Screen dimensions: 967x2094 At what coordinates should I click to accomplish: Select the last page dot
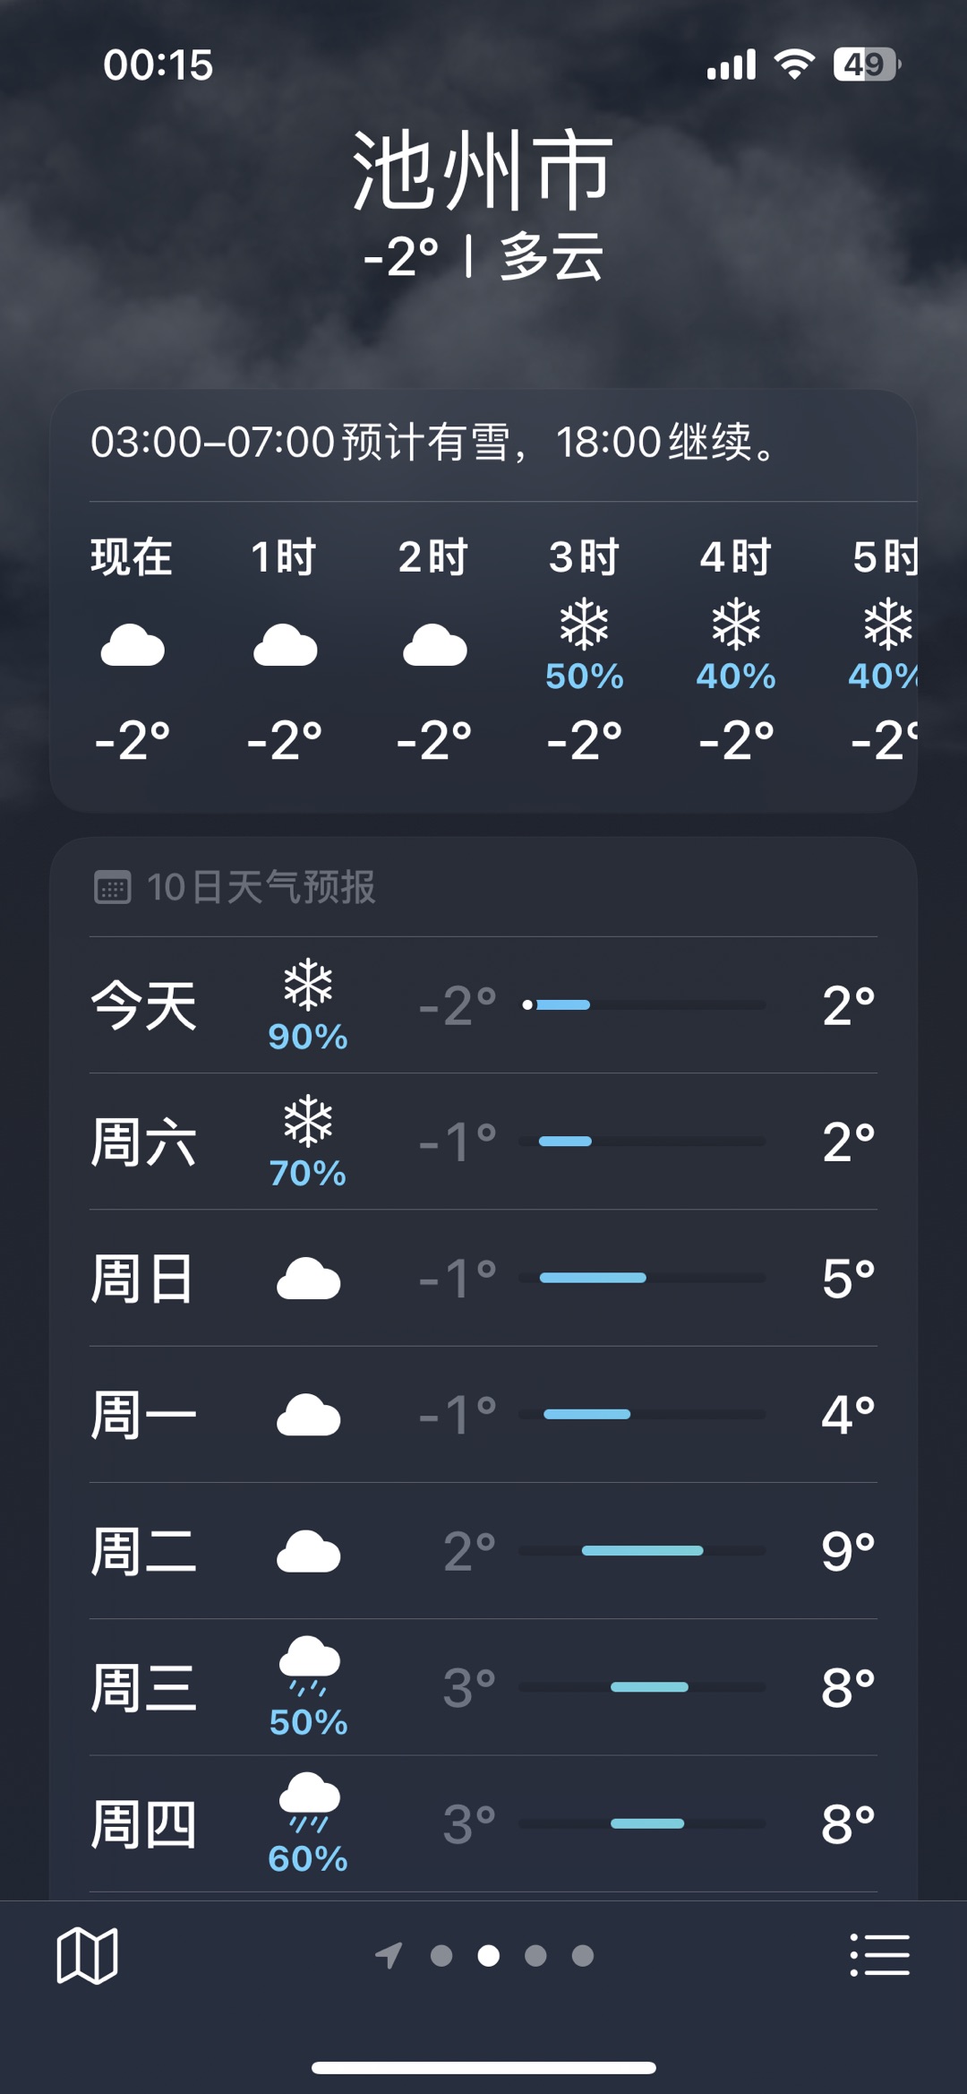tap(583, 1955)
